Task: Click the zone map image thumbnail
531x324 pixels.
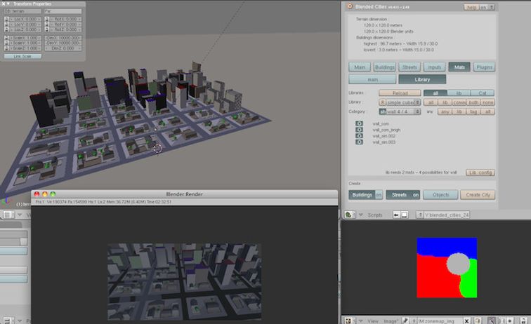Action: [447, 268]
